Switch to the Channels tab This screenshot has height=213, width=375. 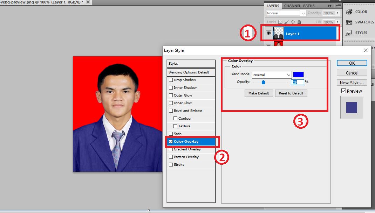pyautogui.click(x=292, y=6)
